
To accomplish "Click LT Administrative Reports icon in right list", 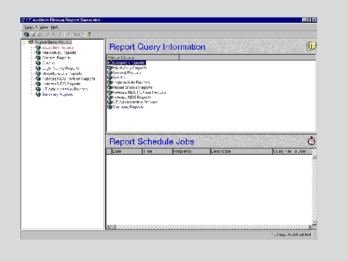I will [x=110, y=102].
